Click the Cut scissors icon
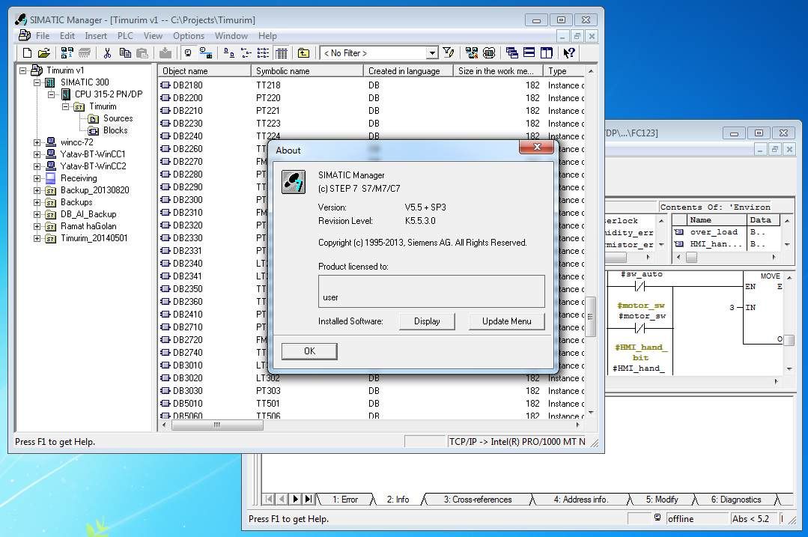The image size is (808, 537). pos(107,52)
